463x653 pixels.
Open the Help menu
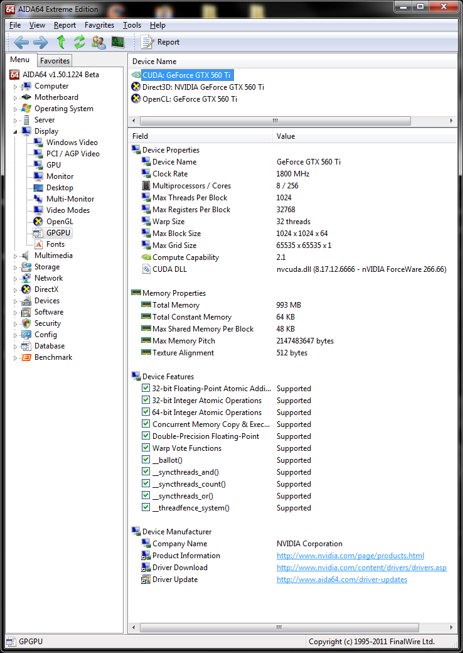[157, 25]
